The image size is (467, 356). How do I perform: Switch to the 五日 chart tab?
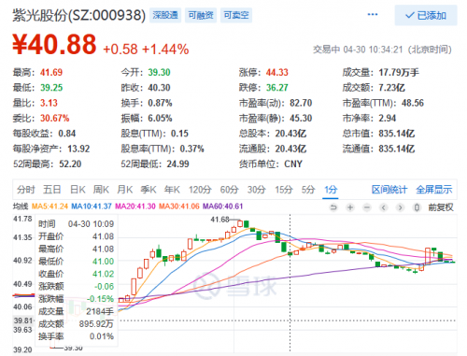(x=51, y=190)
